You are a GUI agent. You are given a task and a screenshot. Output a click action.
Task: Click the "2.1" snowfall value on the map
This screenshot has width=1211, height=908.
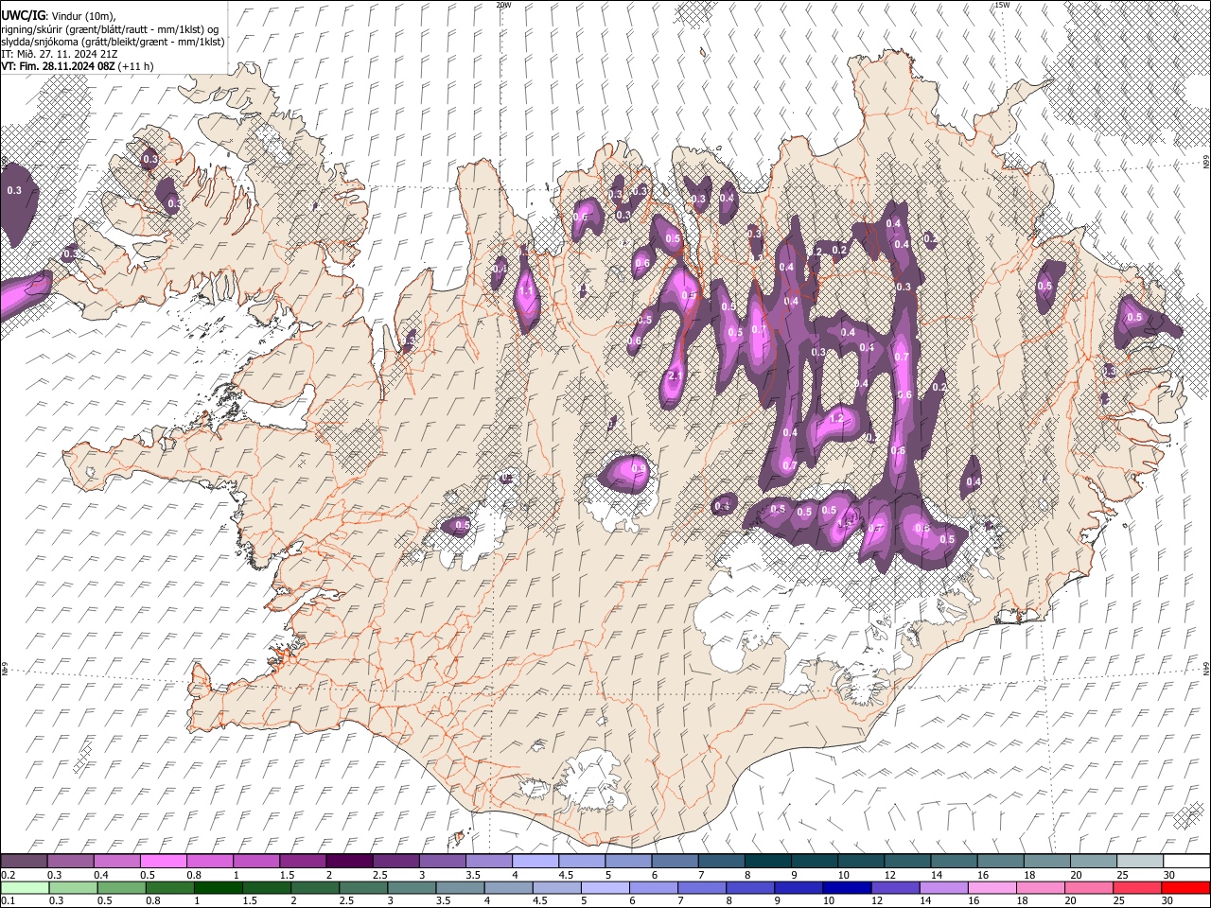675,376
